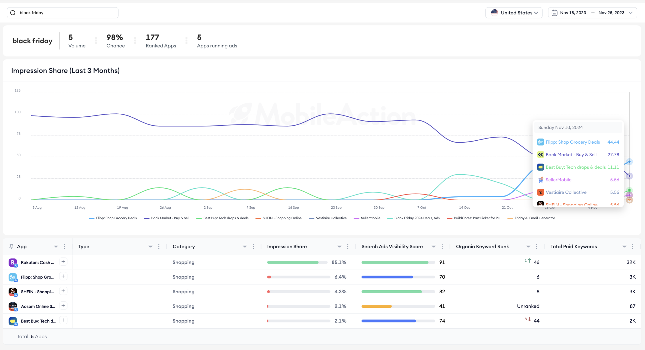This screenshot has height=350, width=645.
Task: Click Aosom visibility score bar 41
Action: [398, 306]
